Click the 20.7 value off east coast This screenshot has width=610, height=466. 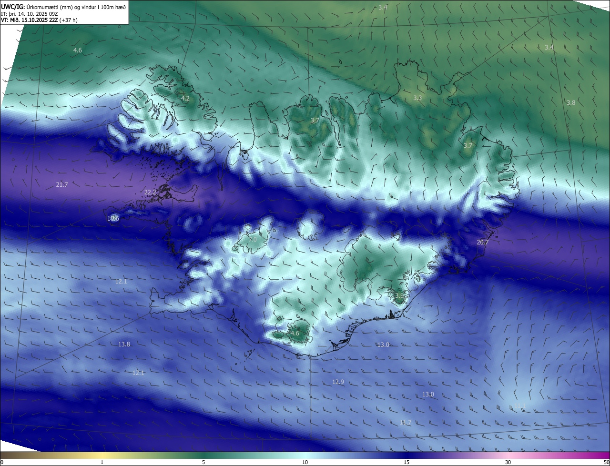click(x=483, y=242)
